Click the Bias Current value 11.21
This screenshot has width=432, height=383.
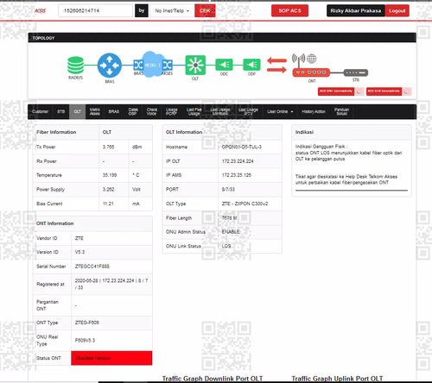coord(108,204)
